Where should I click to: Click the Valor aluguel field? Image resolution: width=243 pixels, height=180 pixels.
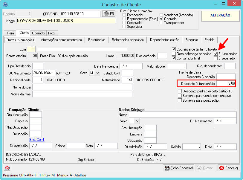click(x=177, y=66)
